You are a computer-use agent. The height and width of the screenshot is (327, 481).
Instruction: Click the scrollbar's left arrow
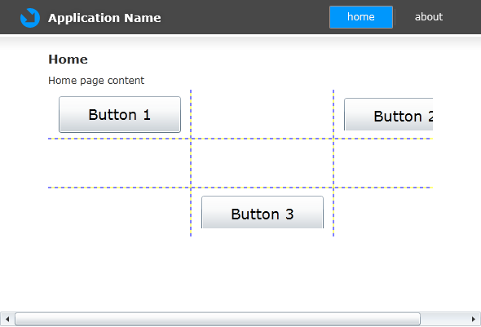click(x=7, y=319)
